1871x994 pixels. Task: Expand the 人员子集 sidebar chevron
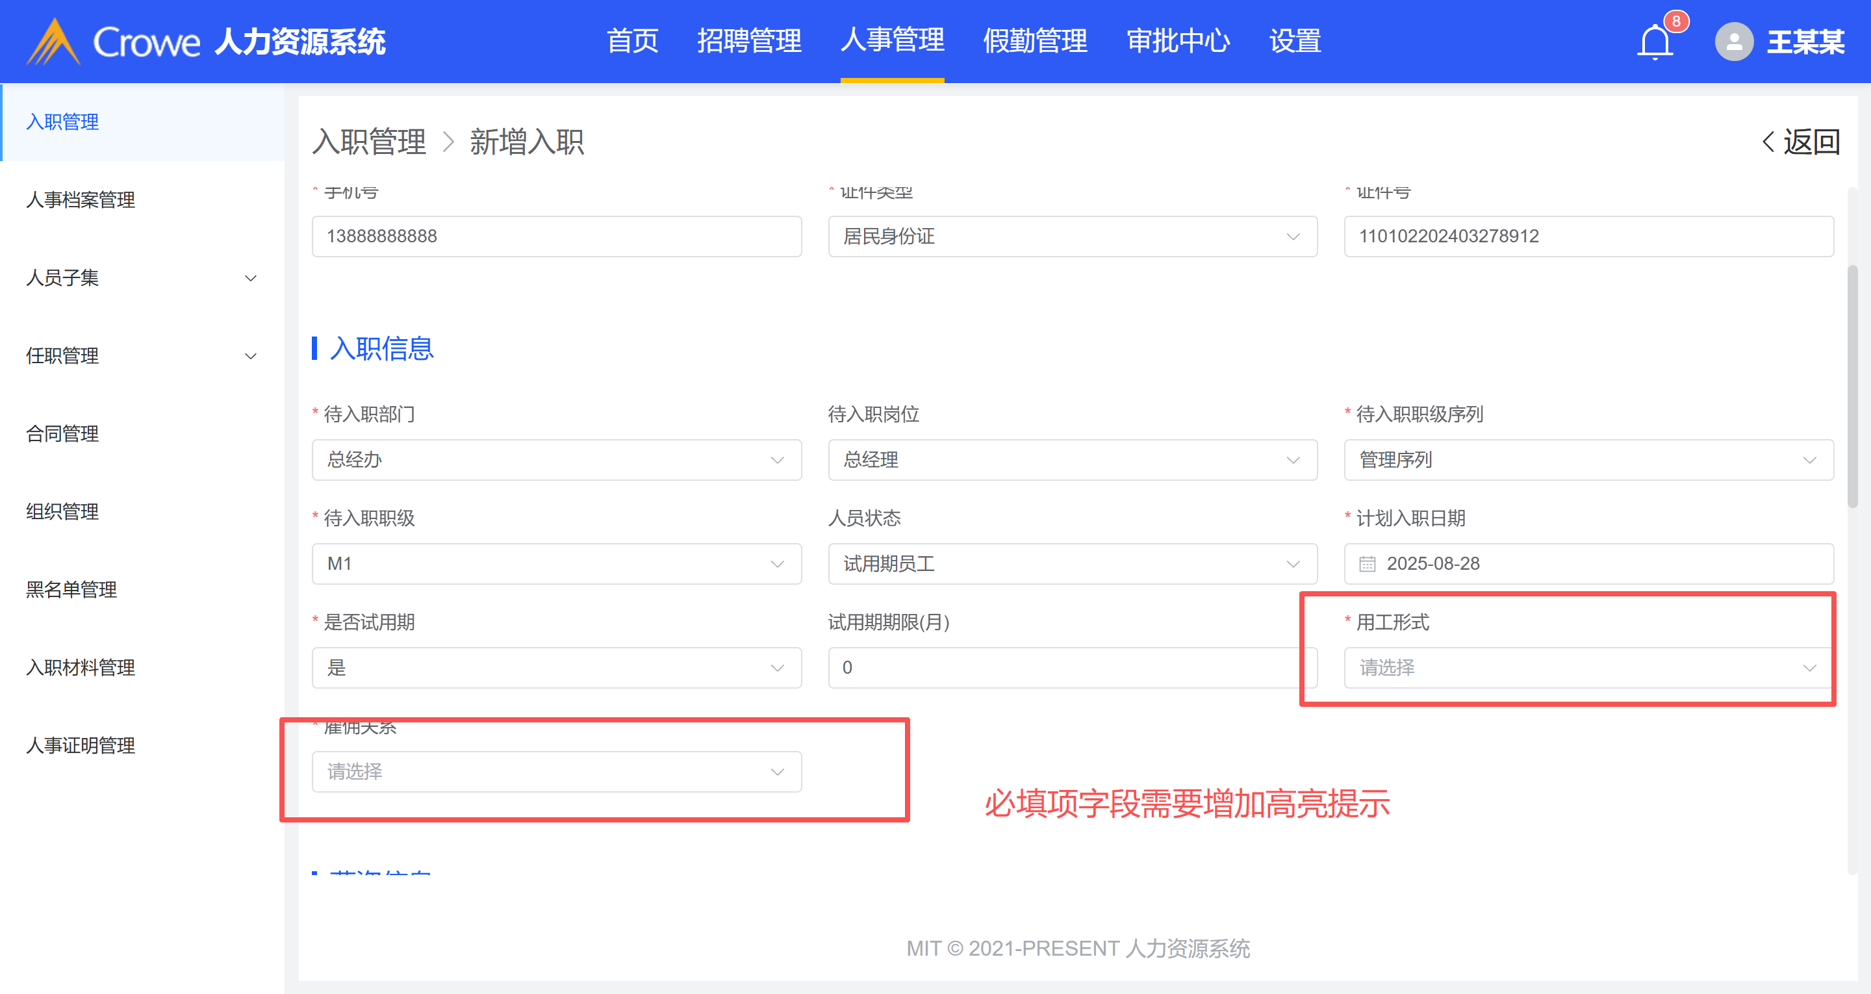click(x=251, y=278)
